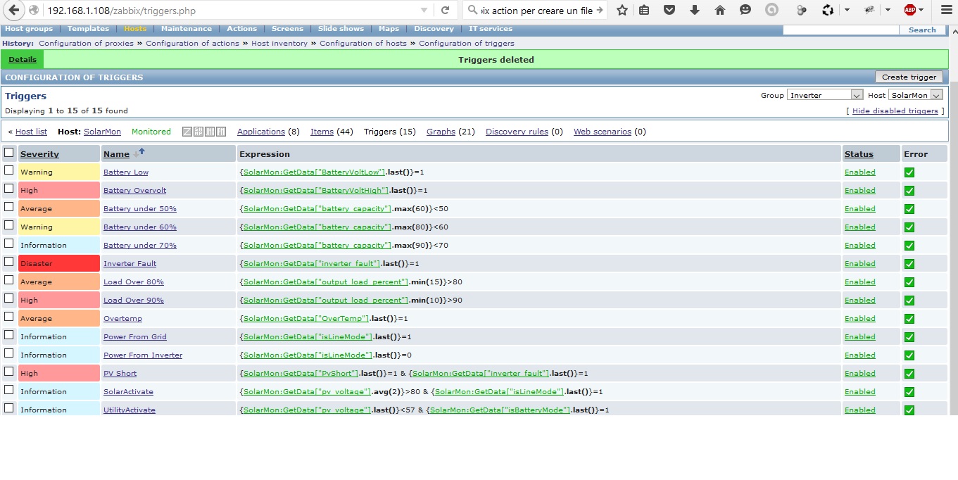Select checkbox for Inverter Fault row
958x480 pixels.
coord(9,262)
